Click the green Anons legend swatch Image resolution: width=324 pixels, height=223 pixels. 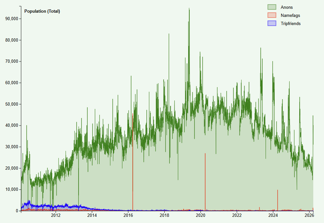pos(272,7)
